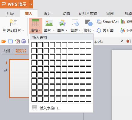
Task: Click the 截屏 screenshot icon
Action: [75, 23]
